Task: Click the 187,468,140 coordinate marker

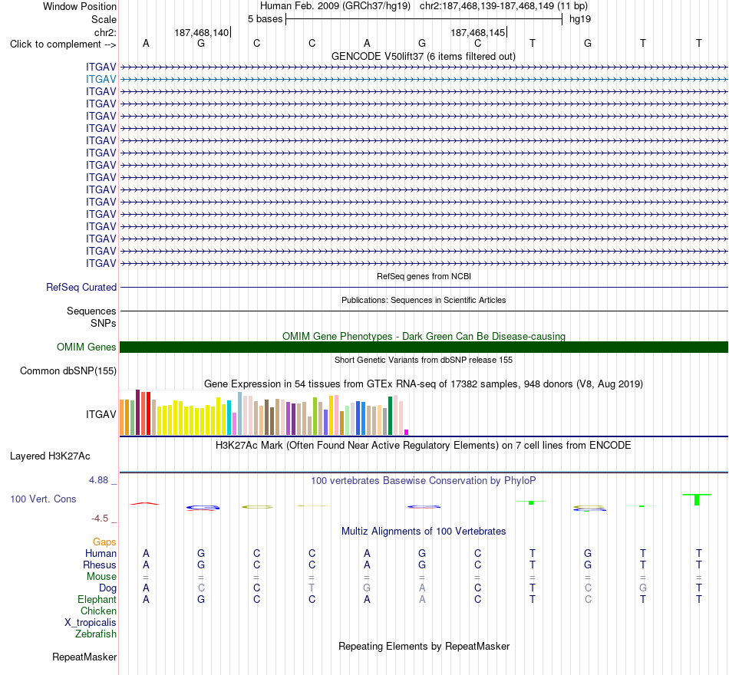Action: (201, 32)
